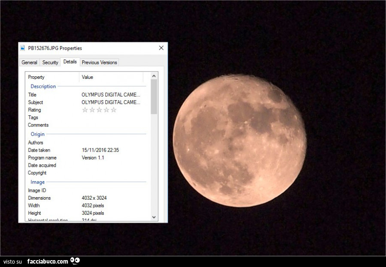The image size is (386, 267).
Task: Open the facciabuco.com link
Action: pyautogui.click(x=47, y=261)
